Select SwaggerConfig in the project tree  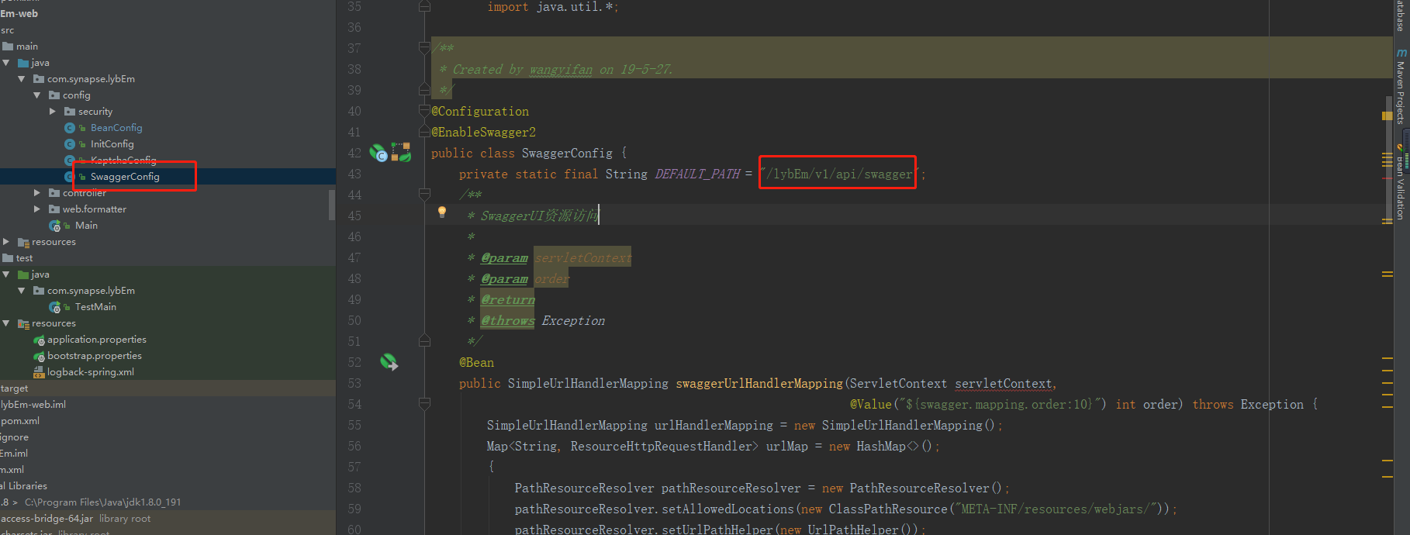tap(125, 177)
